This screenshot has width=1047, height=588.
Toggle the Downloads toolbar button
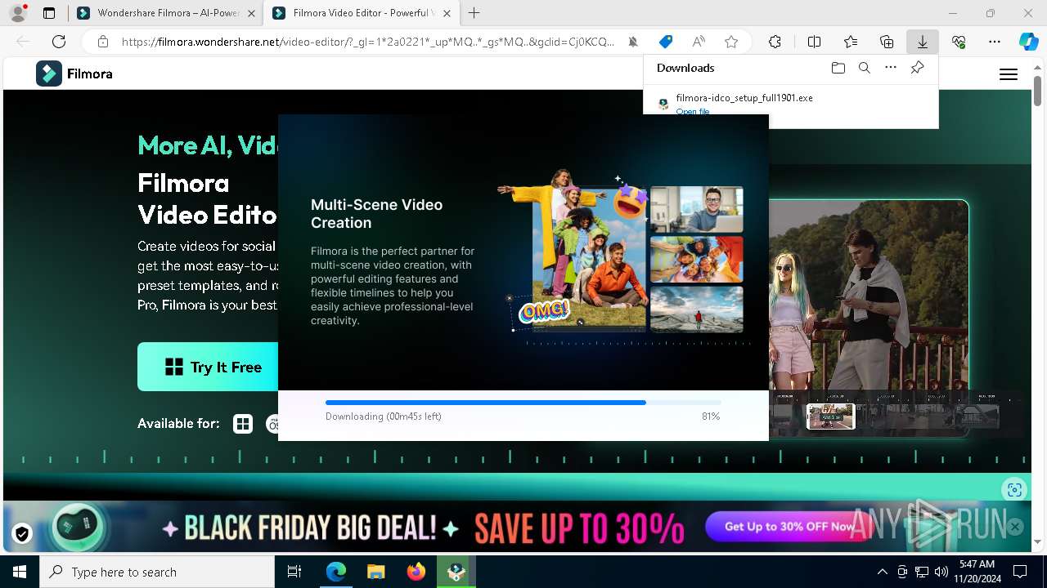pos(922,42)
